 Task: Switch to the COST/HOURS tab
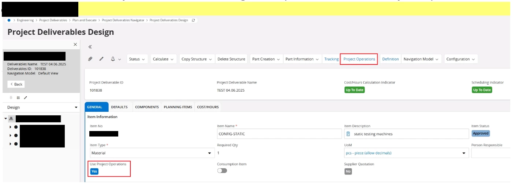point(208,107)
